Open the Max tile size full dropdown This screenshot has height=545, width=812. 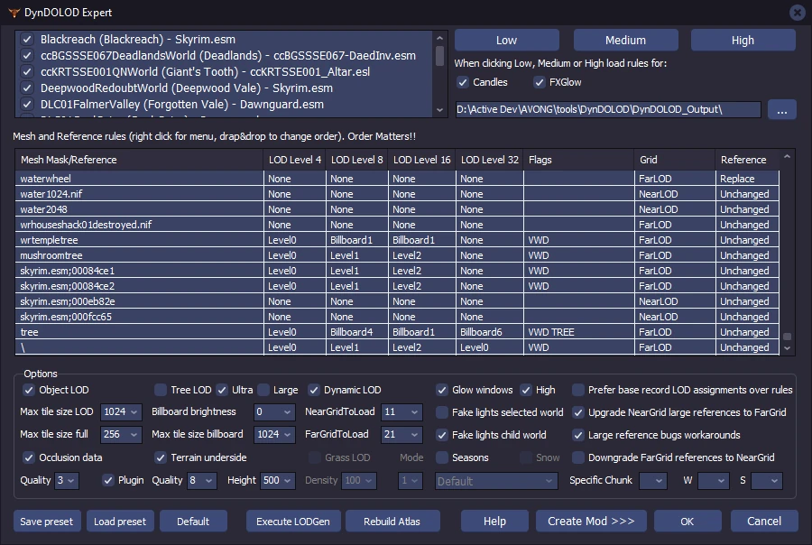coord(121,434)
